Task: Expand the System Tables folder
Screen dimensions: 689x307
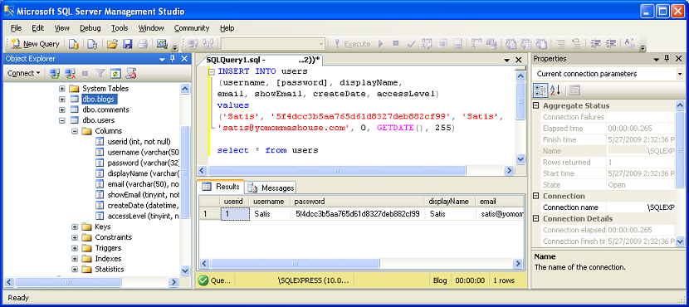Action: [62, 88]
